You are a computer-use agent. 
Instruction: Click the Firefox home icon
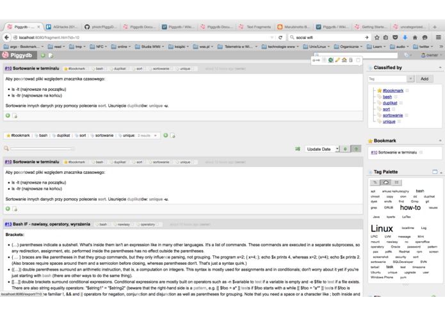[x=415, y=37]
